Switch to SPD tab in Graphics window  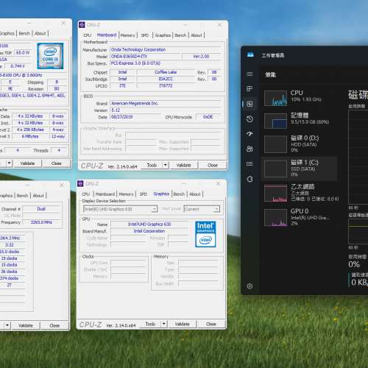pyautogui.click(x=144, y=194)
